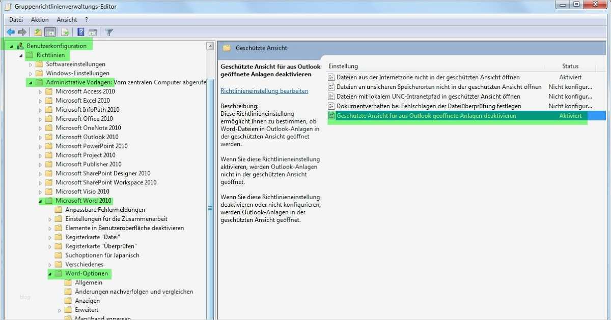The height and width of the screenshot is (320, 611).
Task: Expand the Registerkarte "Datei" node
Action: pos(50,237)
